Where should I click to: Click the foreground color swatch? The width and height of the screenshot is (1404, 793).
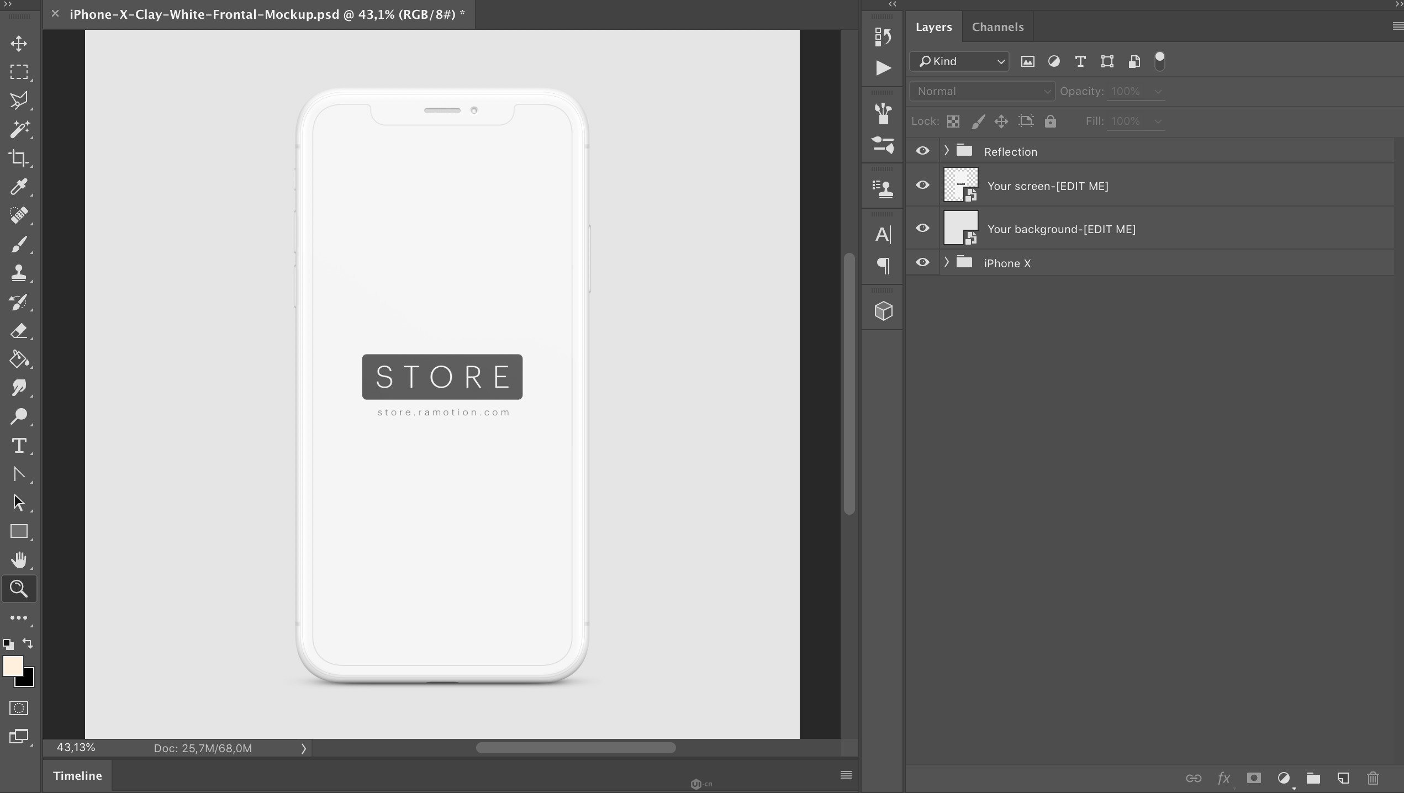12,665
